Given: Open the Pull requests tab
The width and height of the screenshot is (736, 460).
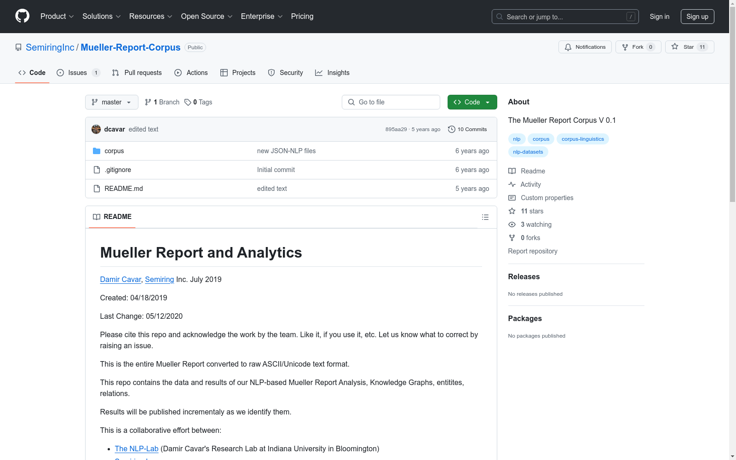Looking at the screenshot, I should pos(137,73).
